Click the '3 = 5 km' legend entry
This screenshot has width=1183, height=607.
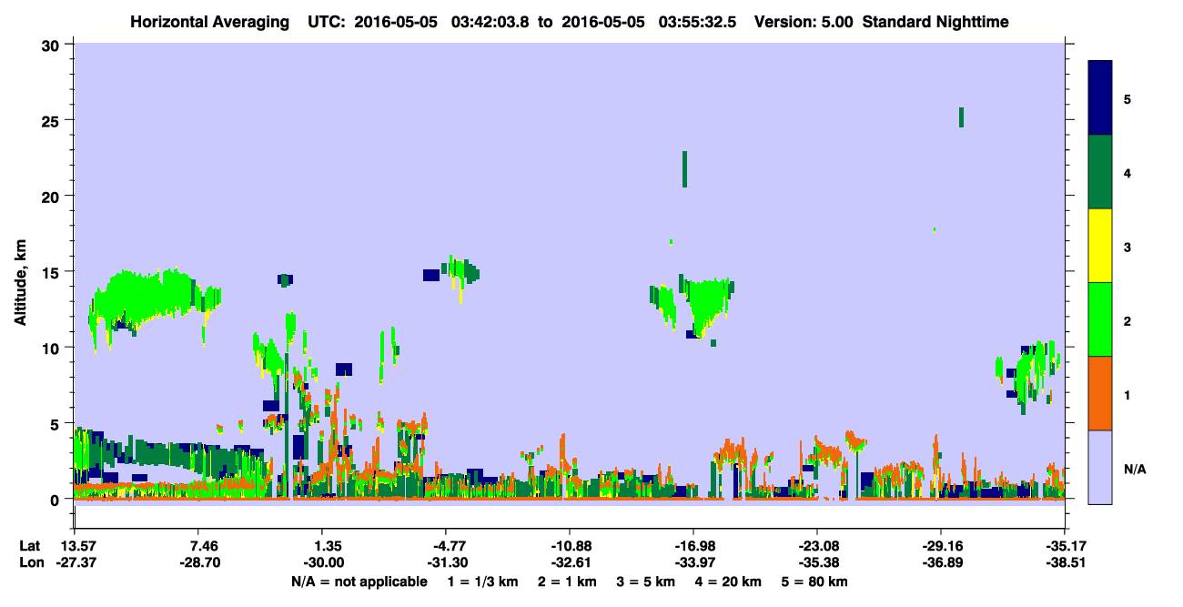pos(645,582)
